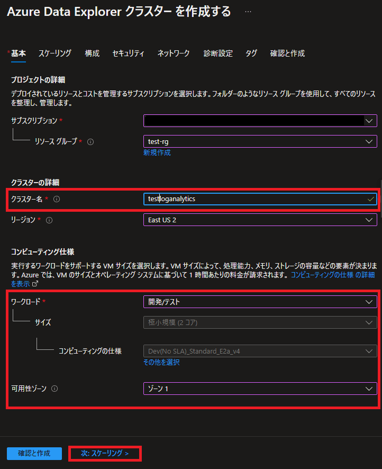Screen dimensions: 382x469
Task: Open the コンピューティングの仕様 dropdown Dev(No SLA)_Standard_E2a_v4
Action: (x=260, y=351)
